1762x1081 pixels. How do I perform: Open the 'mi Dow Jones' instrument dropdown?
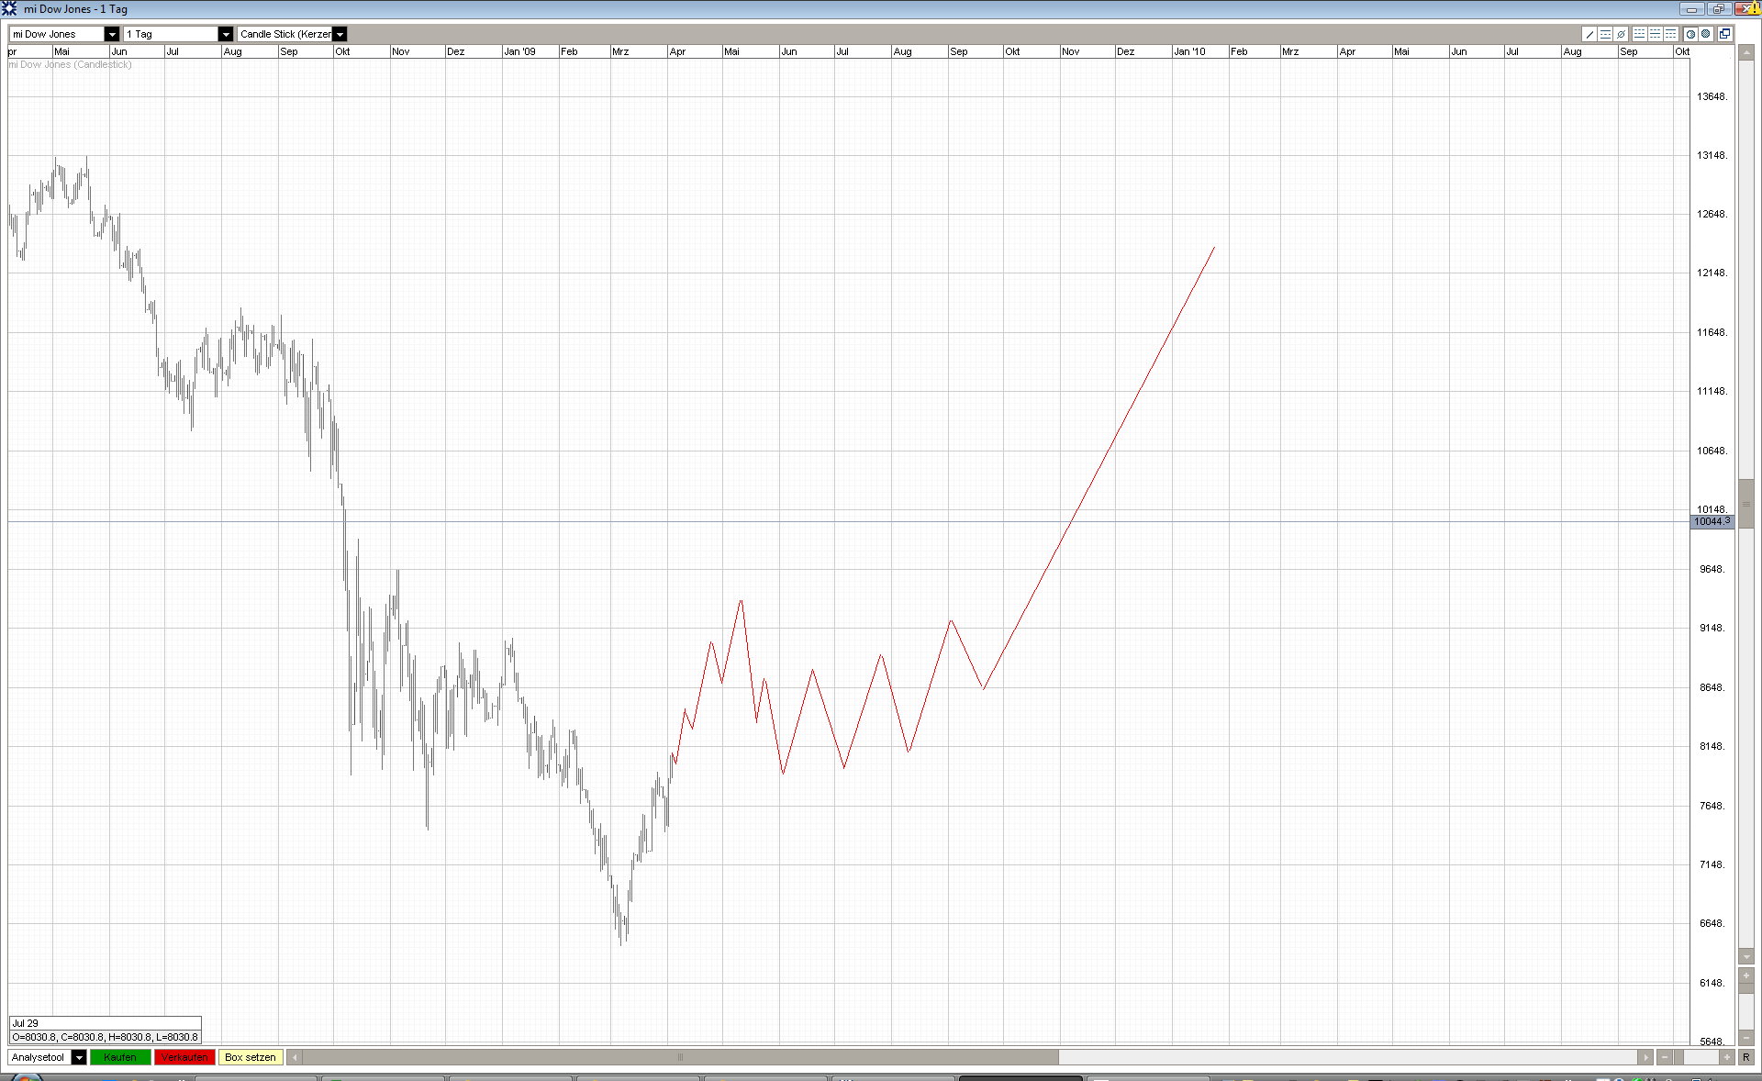point(112,34)
